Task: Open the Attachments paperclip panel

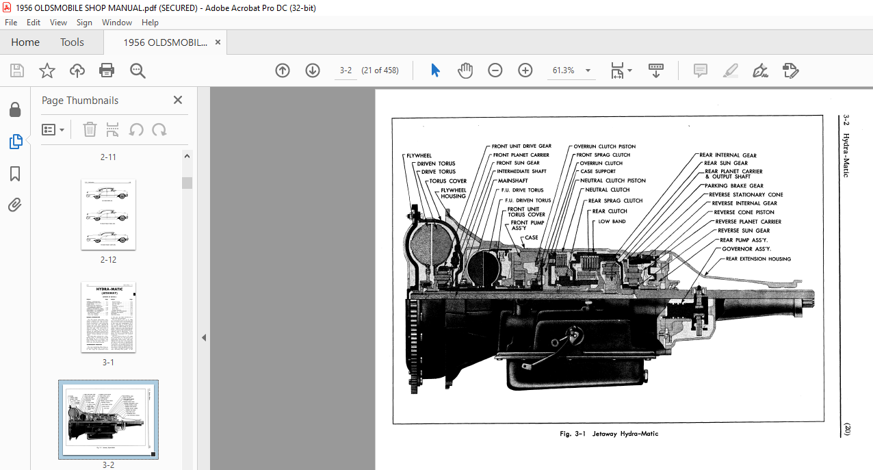Action: [15, 205]
